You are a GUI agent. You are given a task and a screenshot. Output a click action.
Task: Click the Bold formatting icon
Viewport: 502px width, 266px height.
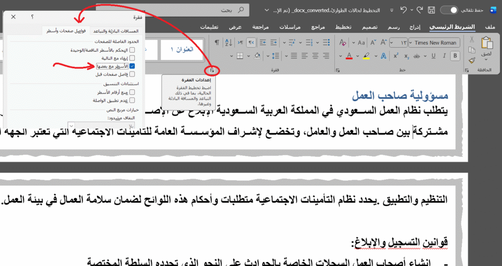click(x=454, y=55)
